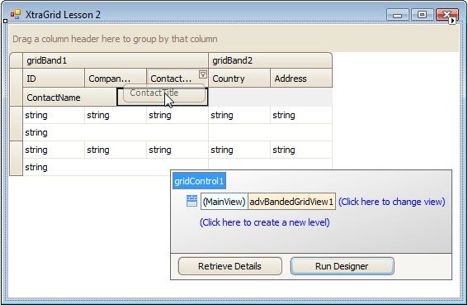
Task: Close the XtraGrid Lesson 2 window
Action: click(x=447, y=15)
